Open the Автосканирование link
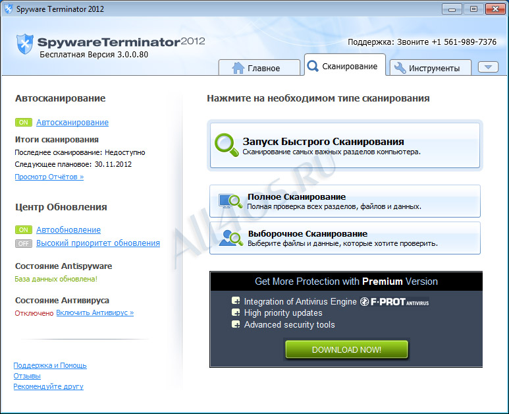The image size is (509, 414). pyautogui.click(x=72, y=122)
